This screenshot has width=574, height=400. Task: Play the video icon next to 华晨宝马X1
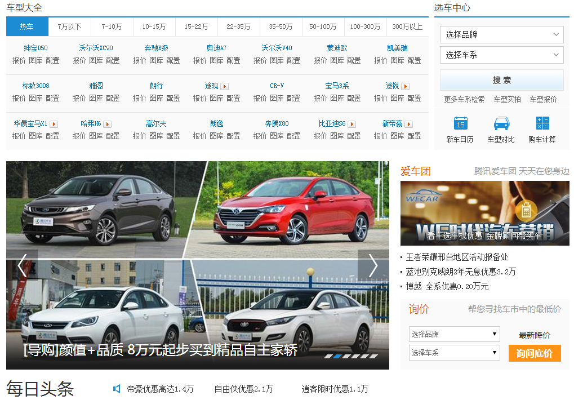click(54, 125)
